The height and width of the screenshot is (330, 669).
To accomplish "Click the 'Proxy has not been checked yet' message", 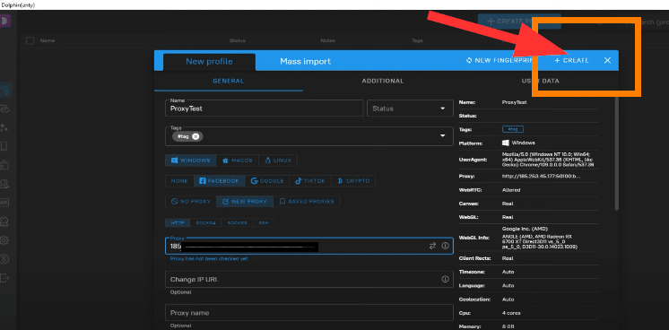I will [x=209, y=258].
